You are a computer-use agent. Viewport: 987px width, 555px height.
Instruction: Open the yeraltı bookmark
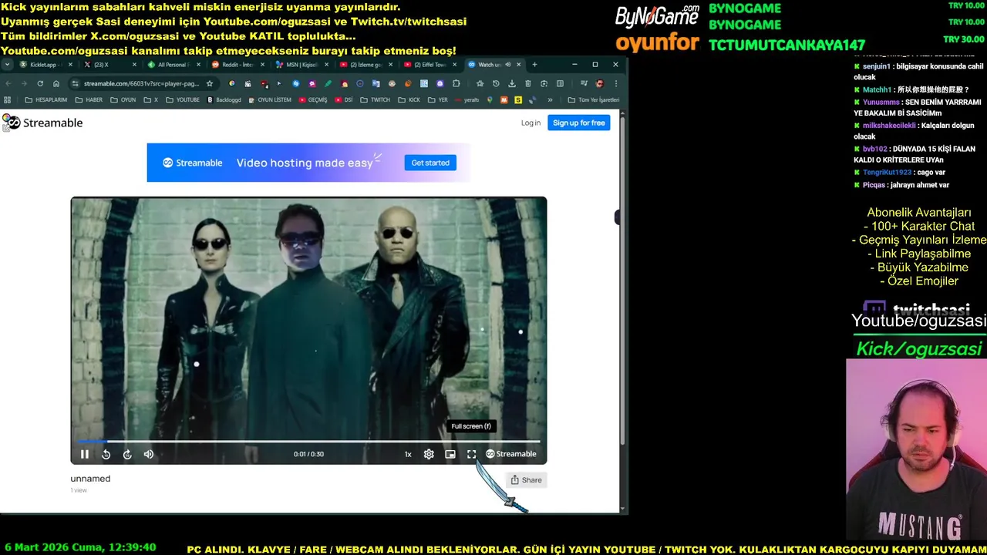pos(467,99)
